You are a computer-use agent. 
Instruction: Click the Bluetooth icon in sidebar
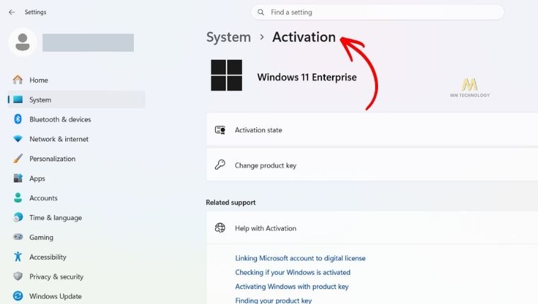point(18,119)
